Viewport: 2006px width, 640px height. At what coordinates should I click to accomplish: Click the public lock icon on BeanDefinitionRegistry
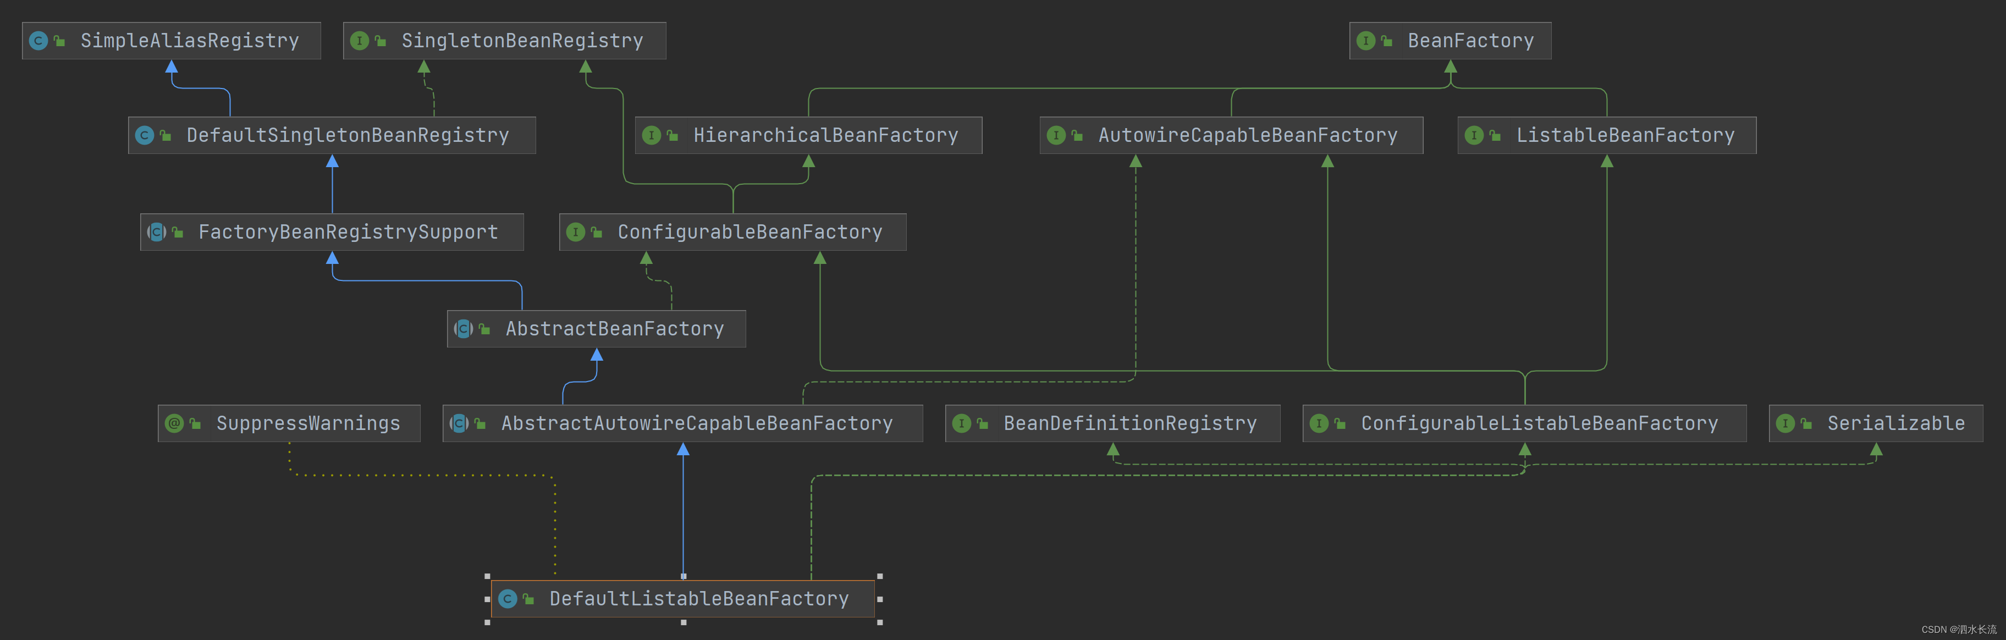point(982,424)
